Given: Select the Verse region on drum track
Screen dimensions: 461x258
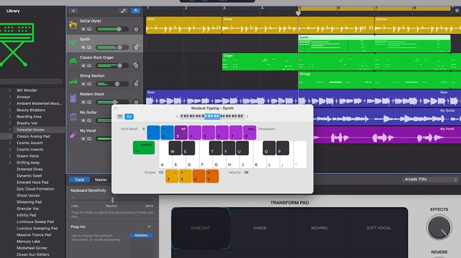Looking at the screenshot, I should pyautogui.click(x=260, y=25).
